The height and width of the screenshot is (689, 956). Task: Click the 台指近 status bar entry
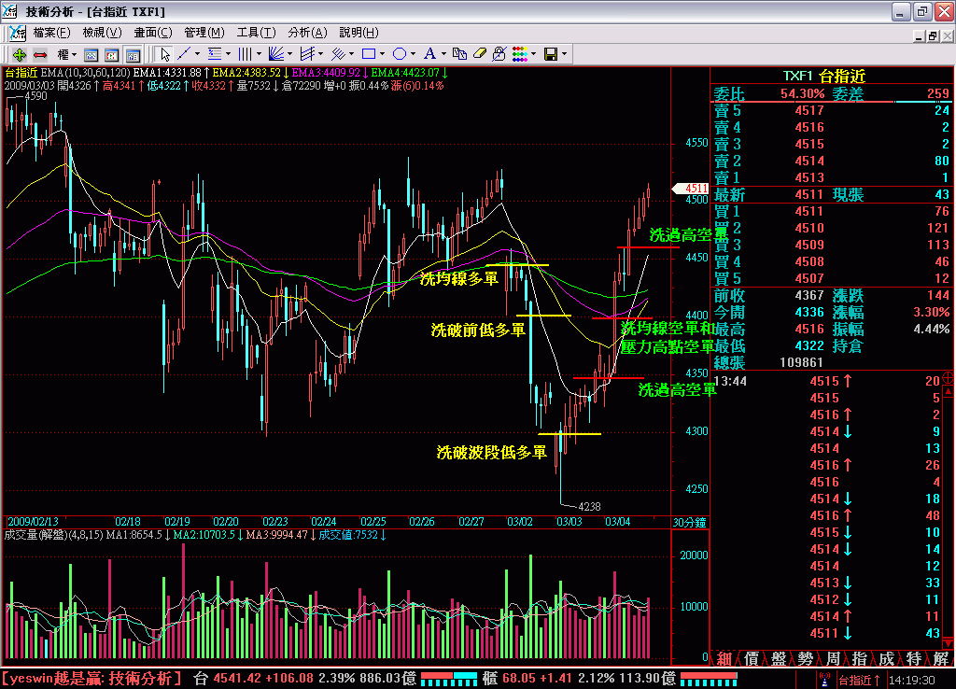[x=859, y=680]
